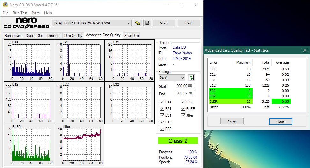Click the Position value 79:55.00
The width and height of the screenshot is (310, 168).
tap(190, 157)
